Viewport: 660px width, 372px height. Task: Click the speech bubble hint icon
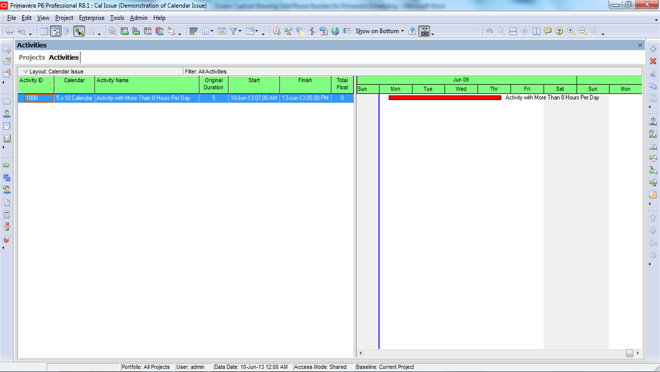coord(548,31)
